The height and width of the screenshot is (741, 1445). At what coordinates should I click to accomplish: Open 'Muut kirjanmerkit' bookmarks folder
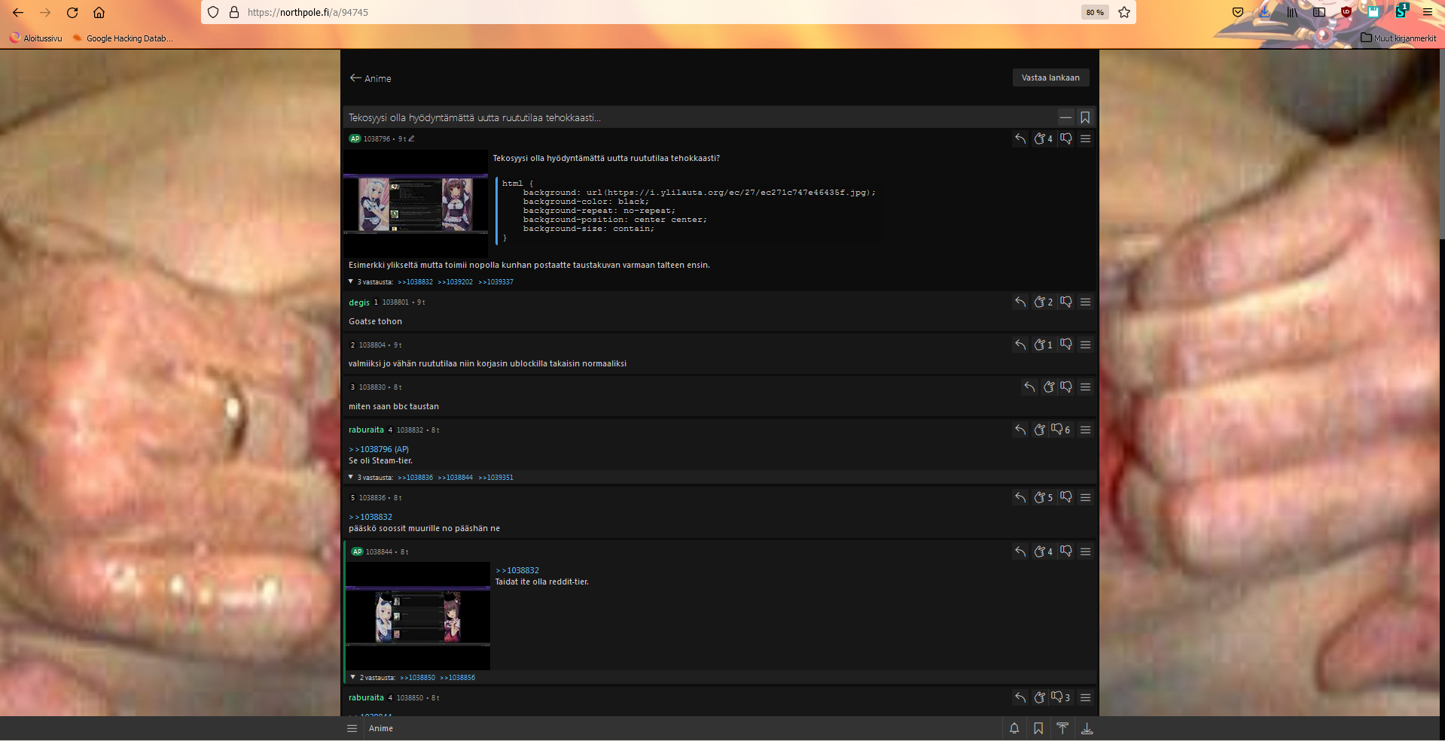1398,38
